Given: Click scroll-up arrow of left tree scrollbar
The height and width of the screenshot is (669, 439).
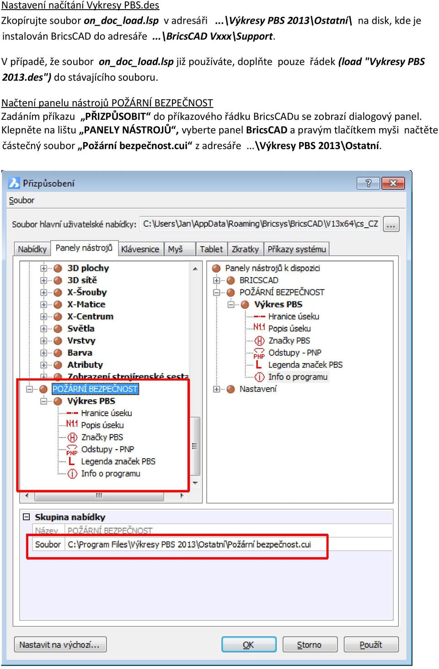Looking at the screenshot, I should pyautogui.click(x=196, y=269).
